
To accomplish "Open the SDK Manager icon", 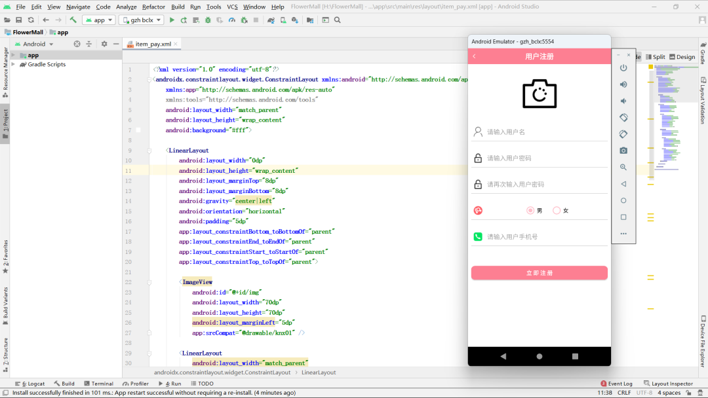I will [295, 20].
